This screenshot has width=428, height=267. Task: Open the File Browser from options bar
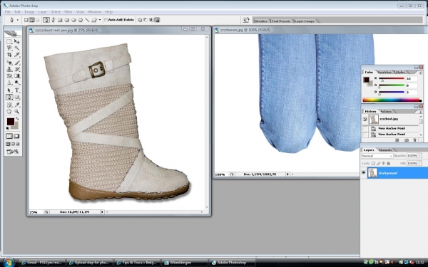click(246, 20)
